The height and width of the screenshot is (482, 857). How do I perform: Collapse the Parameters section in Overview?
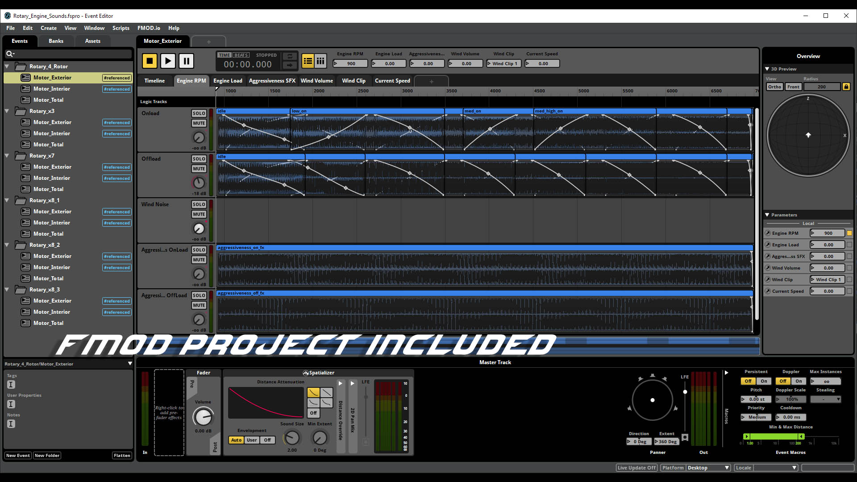coord(767,215)
